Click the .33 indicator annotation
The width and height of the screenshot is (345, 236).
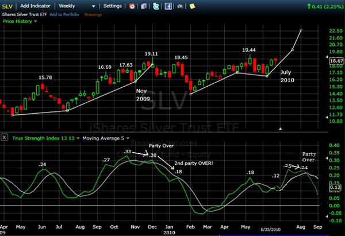128,152
